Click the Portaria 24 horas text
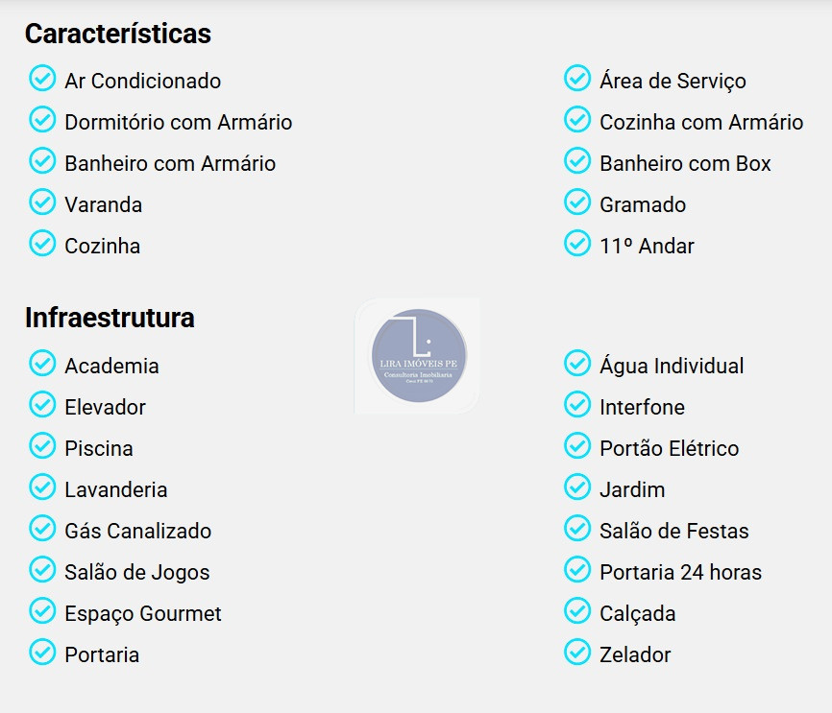The height and width of the screenshot is (713, 832). coord(680,573)
